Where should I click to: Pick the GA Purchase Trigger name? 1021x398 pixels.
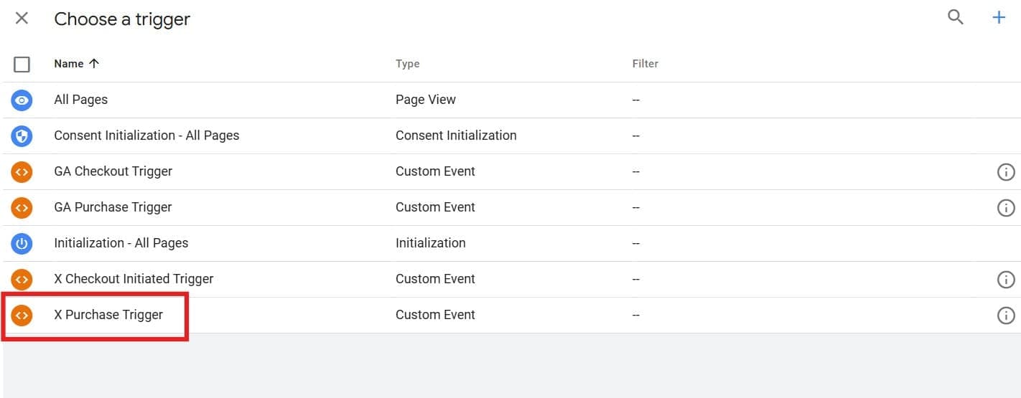[x=113, y=207]
